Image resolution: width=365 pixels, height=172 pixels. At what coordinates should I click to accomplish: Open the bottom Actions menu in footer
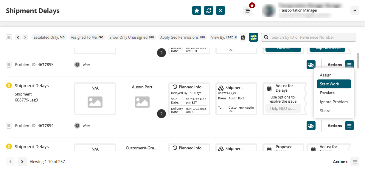pos(355,162)
